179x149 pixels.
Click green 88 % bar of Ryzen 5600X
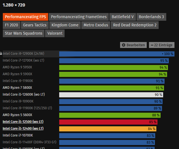tap(110, 115)
